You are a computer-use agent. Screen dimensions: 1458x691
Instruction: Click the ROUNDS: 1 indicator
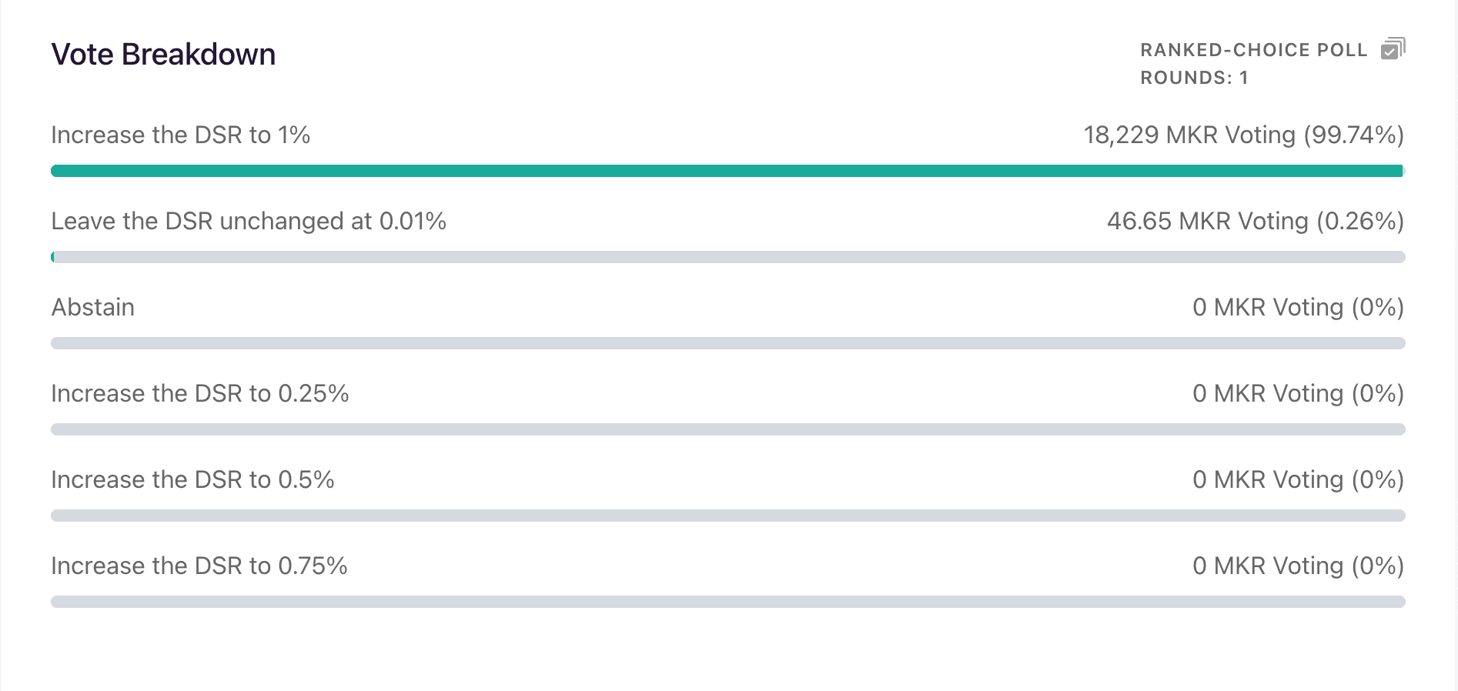click(x=1194, y=78)
